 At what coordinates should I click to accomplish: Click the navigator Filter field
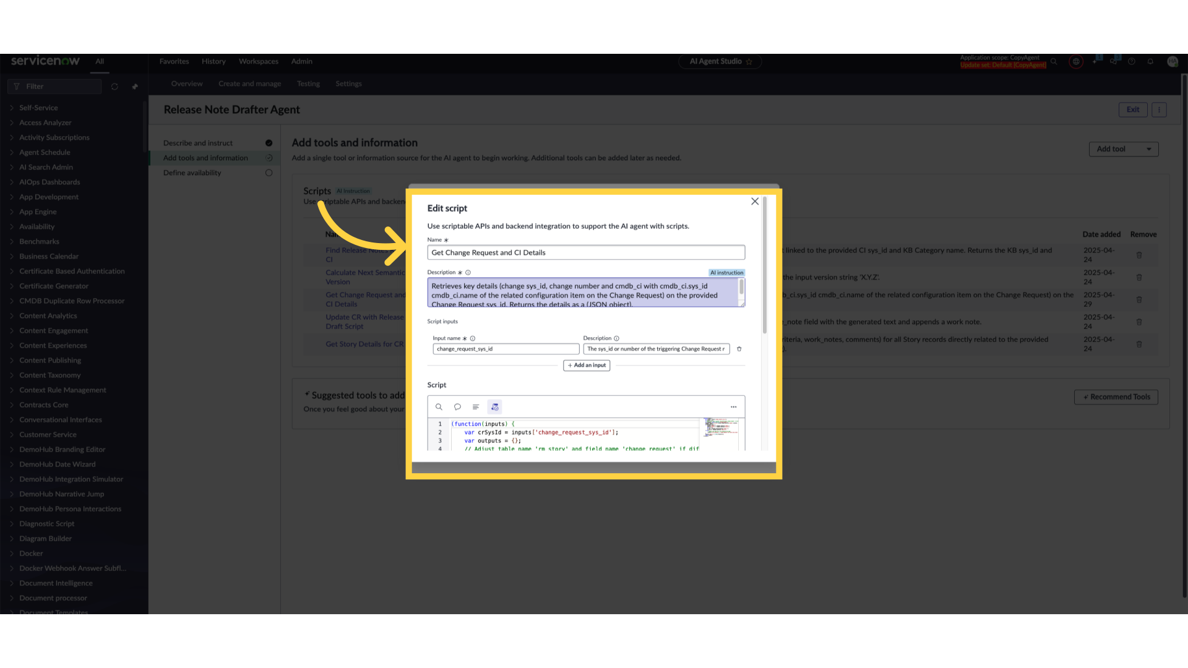click(x=54, y=87)
